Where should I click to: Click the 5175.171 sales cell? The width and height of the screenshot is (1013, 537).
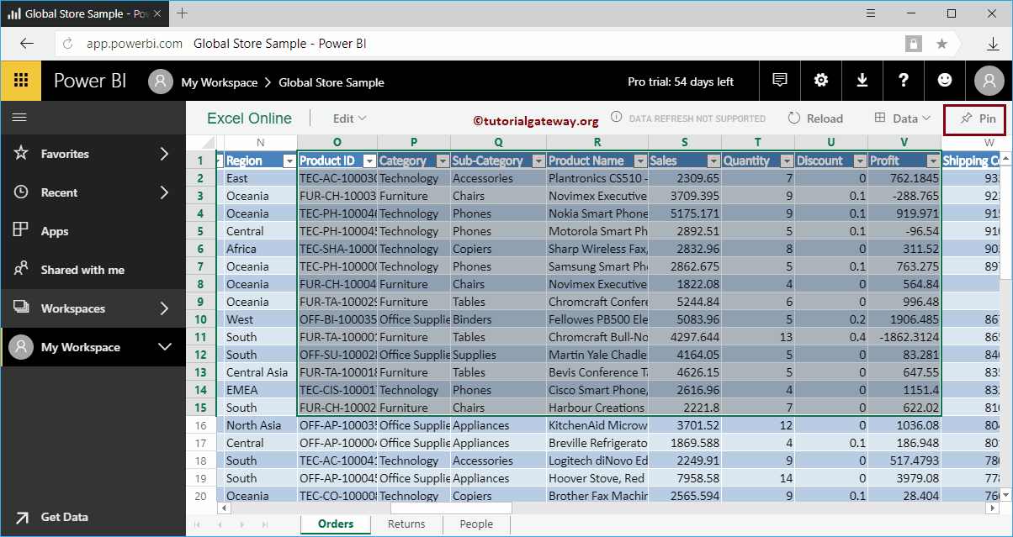tap(685, 213)
